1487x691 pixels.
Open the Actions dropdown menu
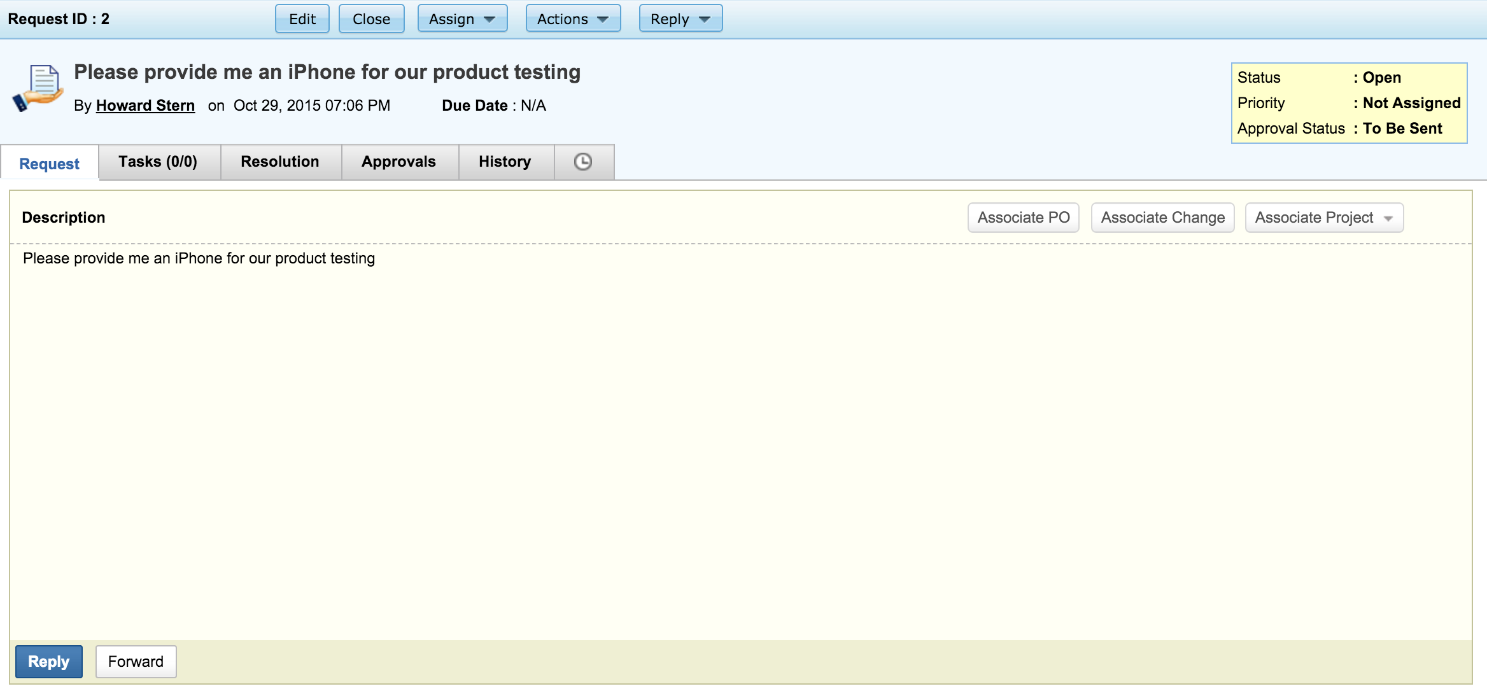pos(572,19)
